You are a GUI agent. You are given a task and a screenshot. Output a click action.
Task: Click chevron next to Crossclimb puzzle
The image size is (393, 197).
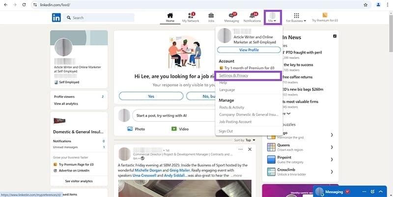point(332,171)
